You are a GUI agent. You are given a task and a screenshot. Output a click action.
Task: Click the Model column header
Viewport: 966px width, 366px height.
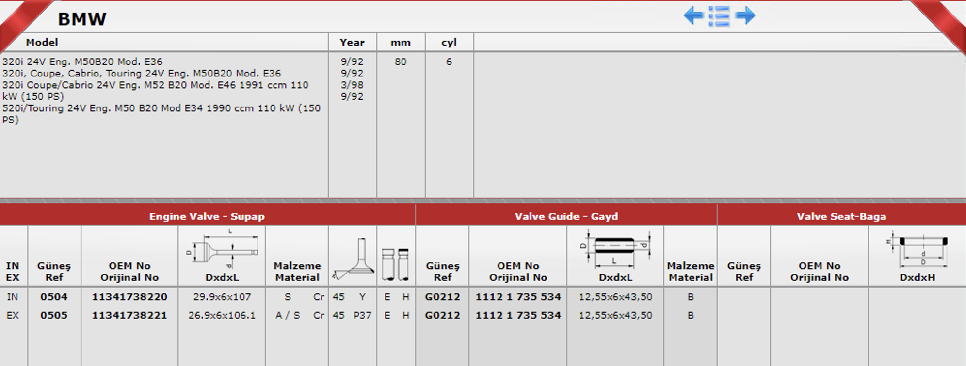click(x=42, y=42)
